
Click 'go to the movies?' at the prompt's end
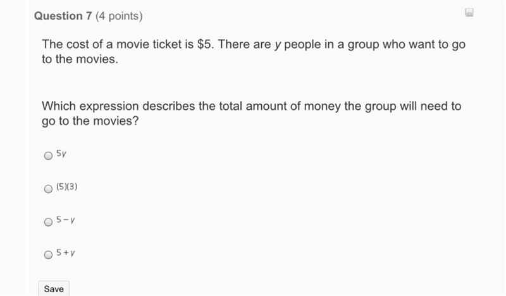coord(90,121)
